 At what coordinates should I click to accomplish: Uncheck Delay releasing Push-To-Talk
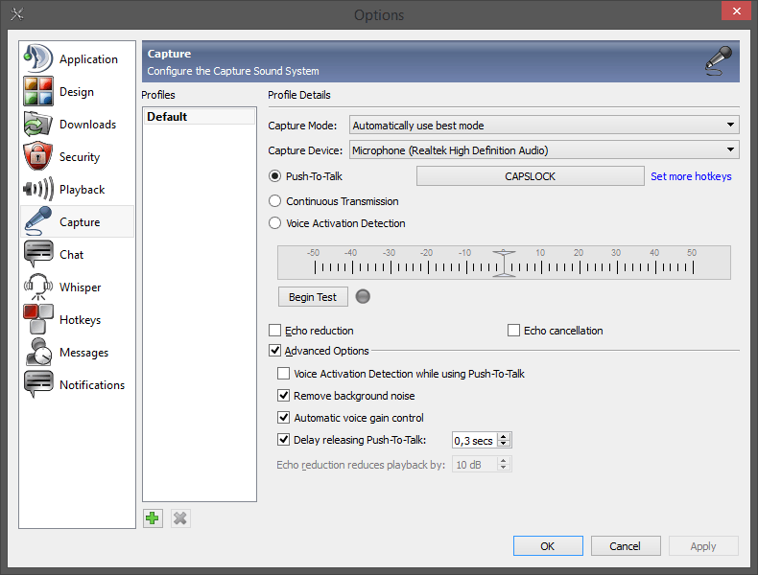(283, 440)
